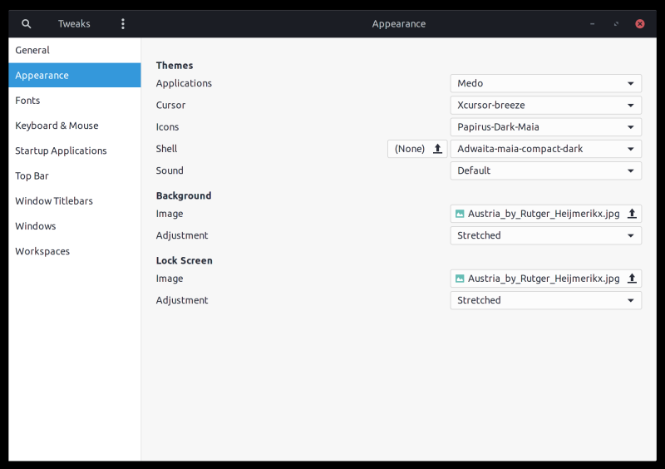The width and height of the screenshot is (665, 469).
Task: Expand the Cursor theme dropdown
Action: coord(545,106)
